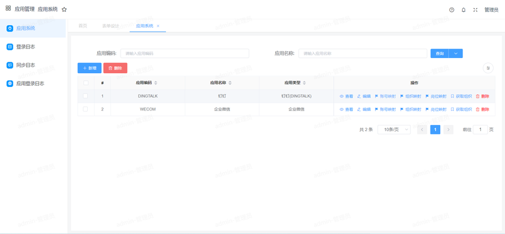Screen dimensions: 505x234
Task: Toggle fullscreen mode icon
Action: pos(475,10)
